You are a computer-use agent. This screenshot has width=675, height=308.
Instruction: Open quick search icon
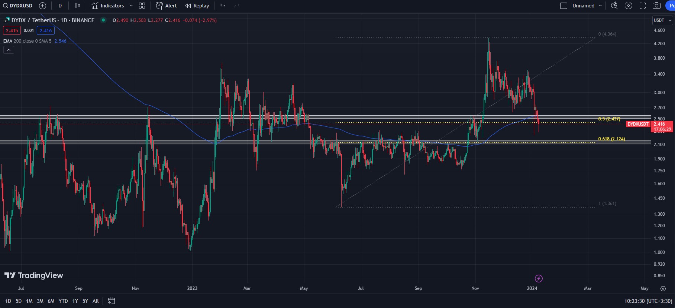click(x=614, y=6)
